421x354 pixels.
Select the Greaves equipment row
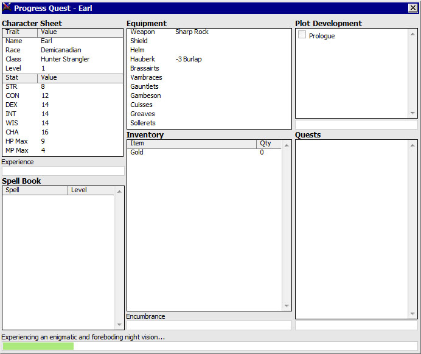point(209,114)
